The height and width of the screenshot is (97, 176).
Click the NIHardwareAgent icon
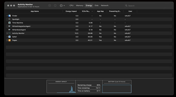9,30
